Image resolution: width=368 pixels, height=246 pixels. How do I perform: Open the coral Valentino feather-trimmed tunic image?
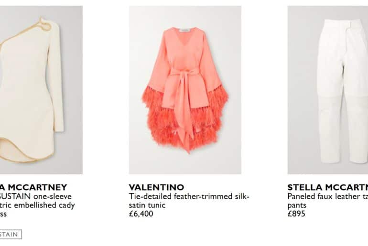tap(185, 90)
